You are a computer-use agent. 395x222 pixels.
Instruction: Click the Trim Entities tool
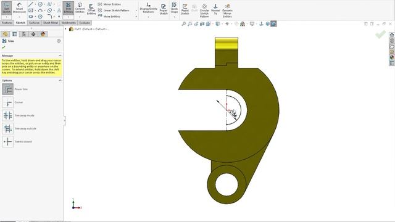click(x=69, y=8)
